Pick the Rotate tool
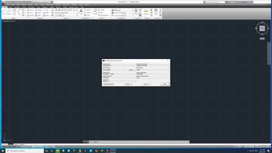The height and width of the screenshot is (153, 272). 38,10
